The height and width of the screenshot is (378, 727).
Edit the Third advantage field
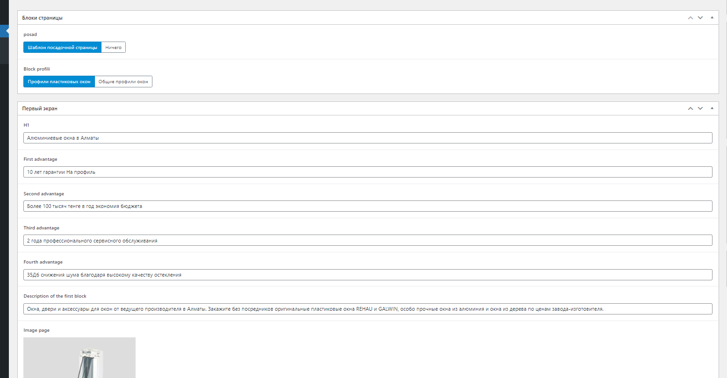(368, 240)
